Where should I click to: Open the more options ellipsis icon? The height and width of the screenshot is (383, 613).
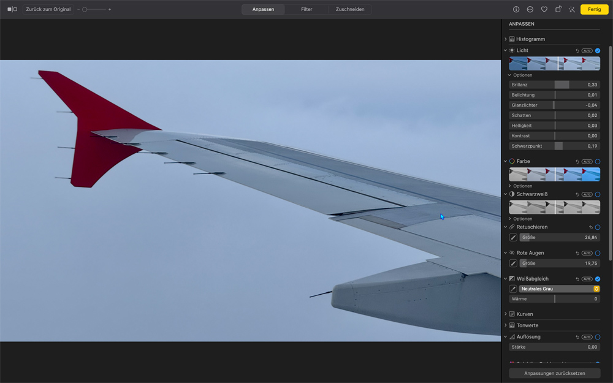530,9
